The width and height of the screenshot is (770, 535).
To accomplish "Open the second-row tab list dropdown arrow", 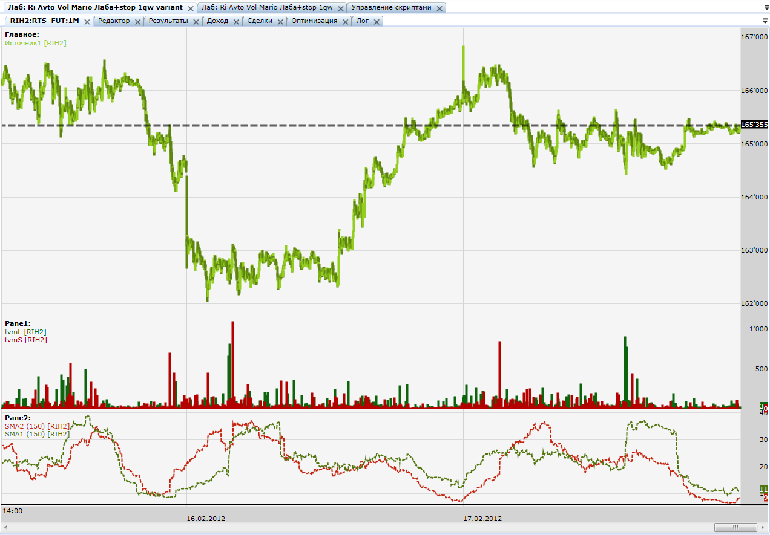I will tap(765, 21).
